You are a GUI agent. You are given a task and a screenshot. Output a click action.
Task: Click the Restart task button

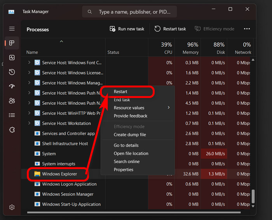170,29
